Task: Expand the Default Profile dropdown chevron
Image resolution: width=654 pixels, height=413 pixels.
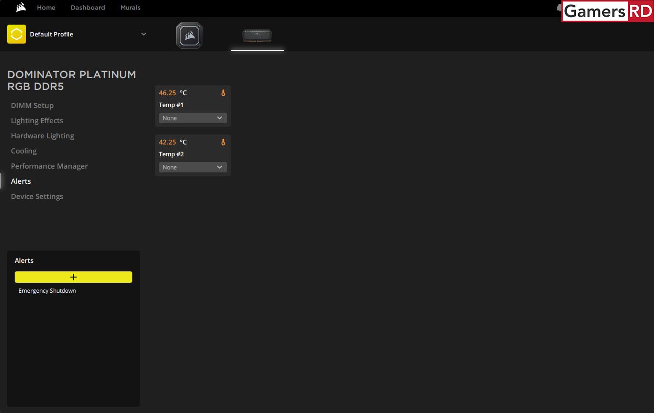Action: [x=144, y=34]
